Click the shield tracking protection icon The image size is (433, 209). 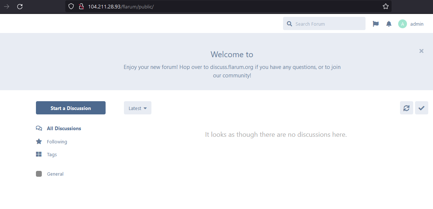pos(71,6)
